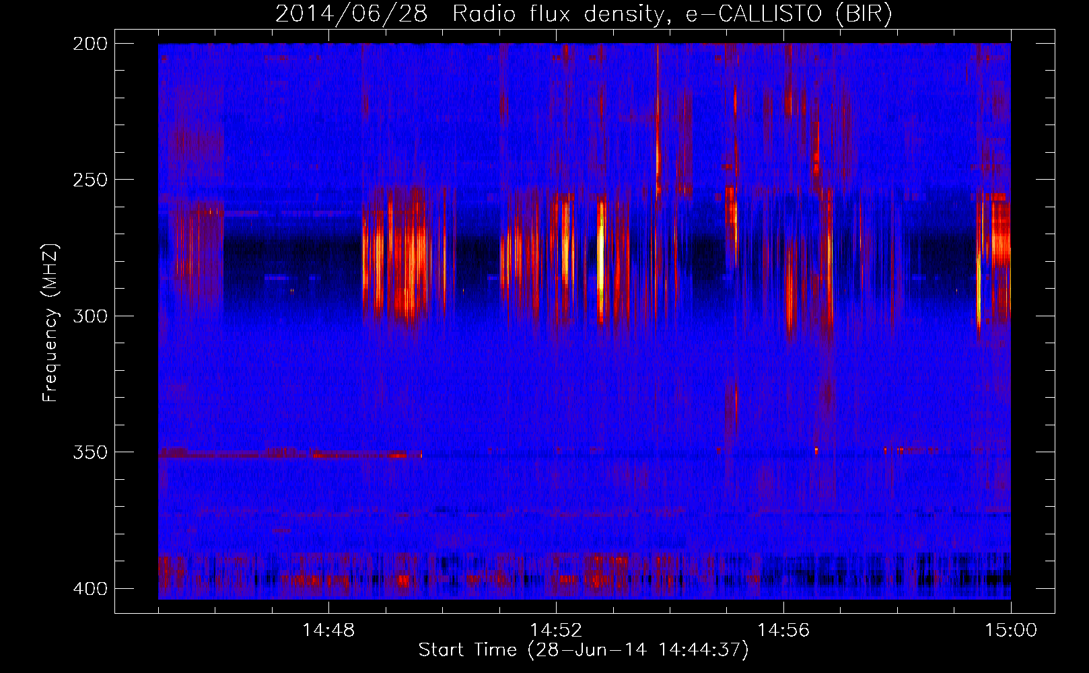Click the 300 frequency tick label
1089x673 pixels.
90,316
